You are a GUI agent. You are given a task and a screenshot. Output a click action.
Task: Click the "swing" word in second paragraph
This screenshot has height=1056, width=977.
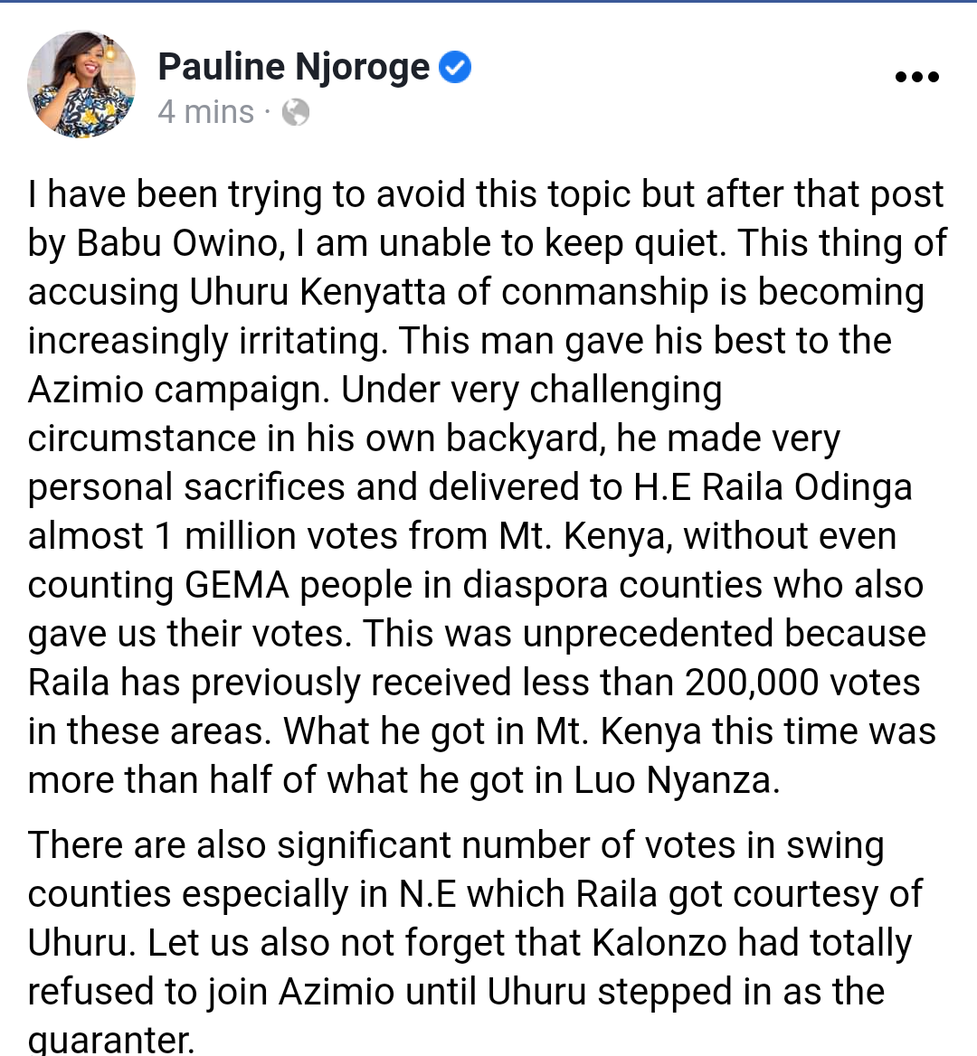834,845
